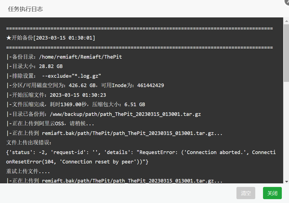Click the 可用磁盘空间 Inode line

pos(85,85)
